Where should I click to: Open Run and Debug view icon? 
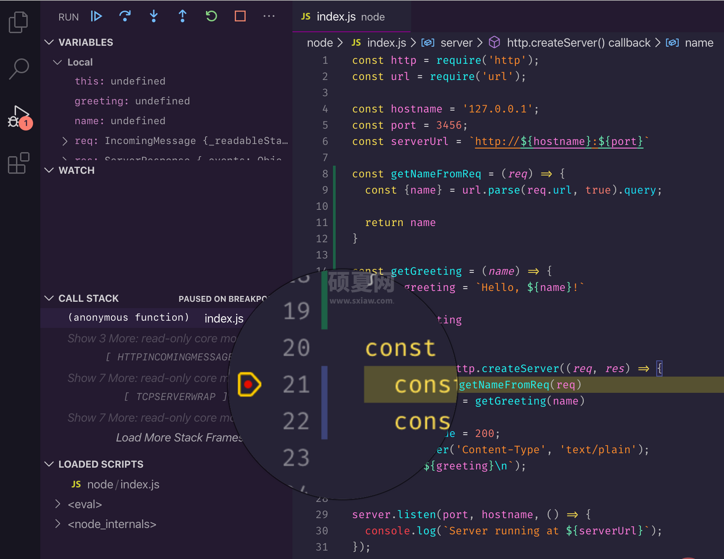(19, 117)
